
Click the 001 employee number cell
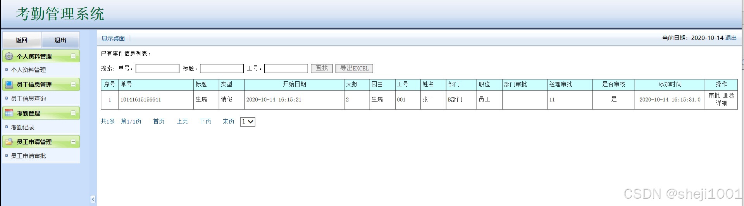point(408,100)
